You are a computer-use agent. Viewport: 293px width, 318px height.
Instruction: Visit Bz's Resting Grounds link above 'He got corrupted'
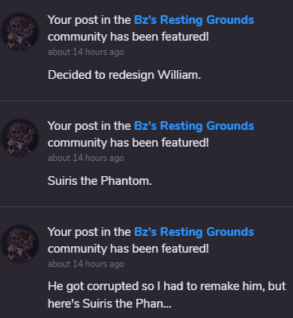click(194, 232)
